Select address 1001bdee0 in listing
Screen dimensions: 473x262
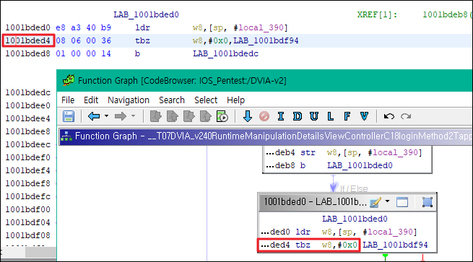pyautogui.click(x=27, y=105)
